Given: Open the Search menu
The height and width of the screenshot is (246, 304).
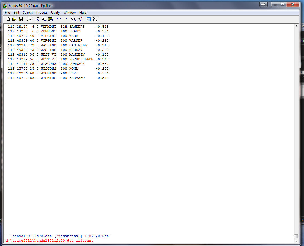Looking at the screenshot, I should click(28, 13).
